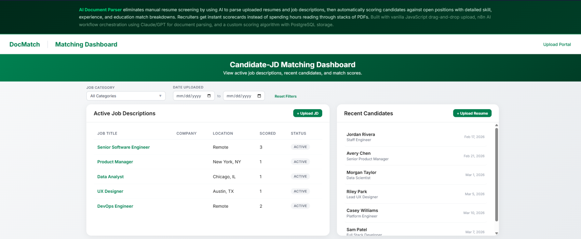Viewport: 581px width, 239px height.
Task: View the Data Analyst job
Action: point(110,177)
